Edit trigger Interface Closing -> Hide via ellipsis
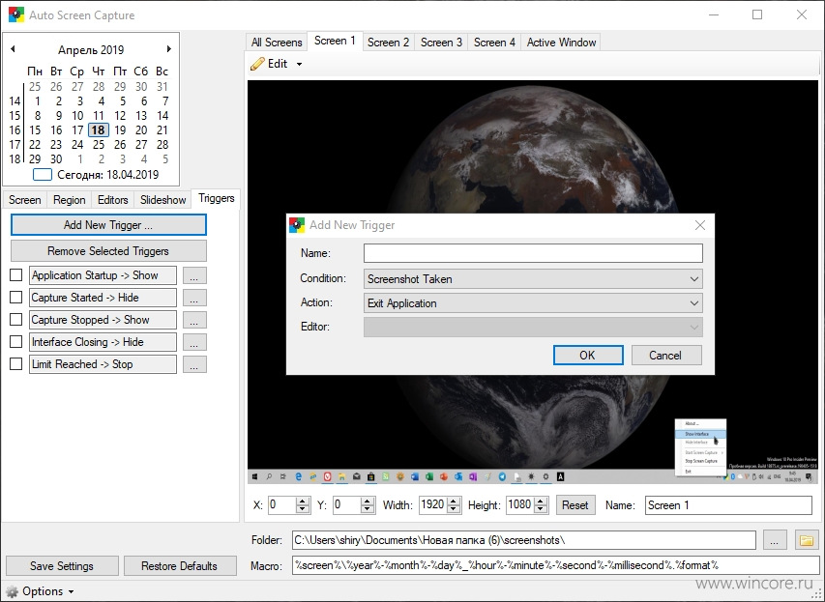The width and height of the screenshot is (825, 602). pyautogui.click(x=194, y=342)
